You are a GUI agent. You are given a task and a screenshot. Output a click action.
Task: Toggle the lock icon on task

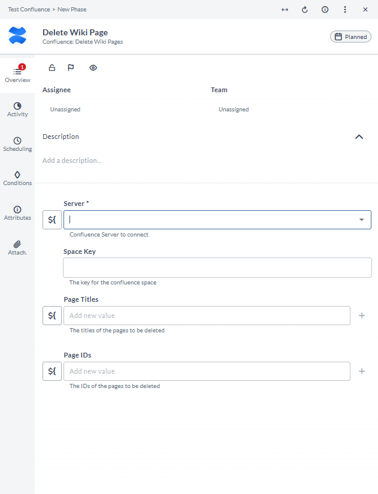click(x=52, y=68)
